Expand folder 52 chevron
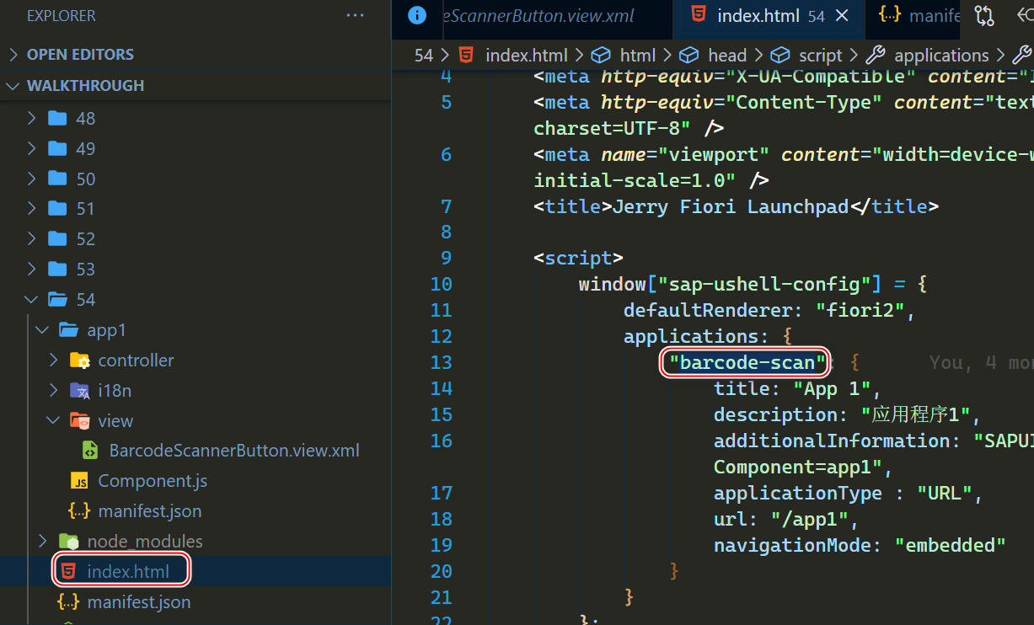The height and width of the screenshot is (625, 1034). coord(31,238)
